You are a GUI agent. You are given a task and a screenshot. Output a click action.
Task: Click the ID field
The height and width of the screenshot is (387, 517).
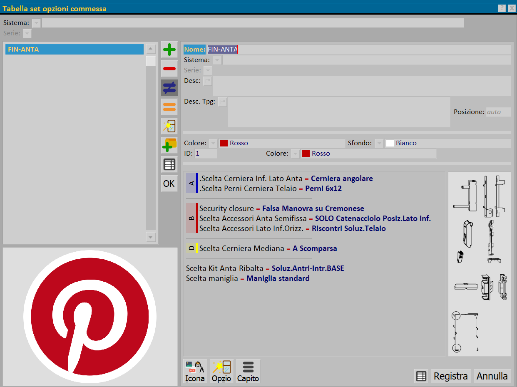point(206,154)
